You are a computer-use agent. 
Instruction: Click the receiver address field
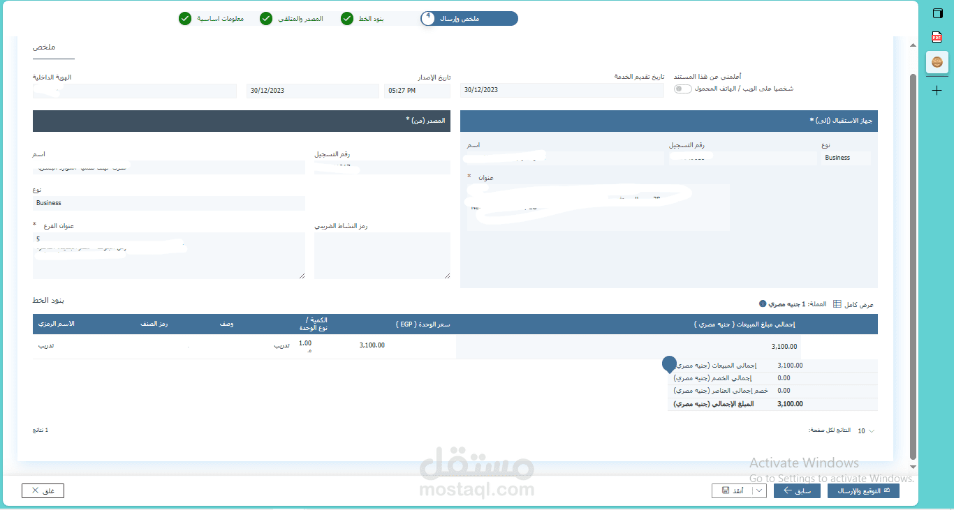pyautogui.click(x=599, y=207)
